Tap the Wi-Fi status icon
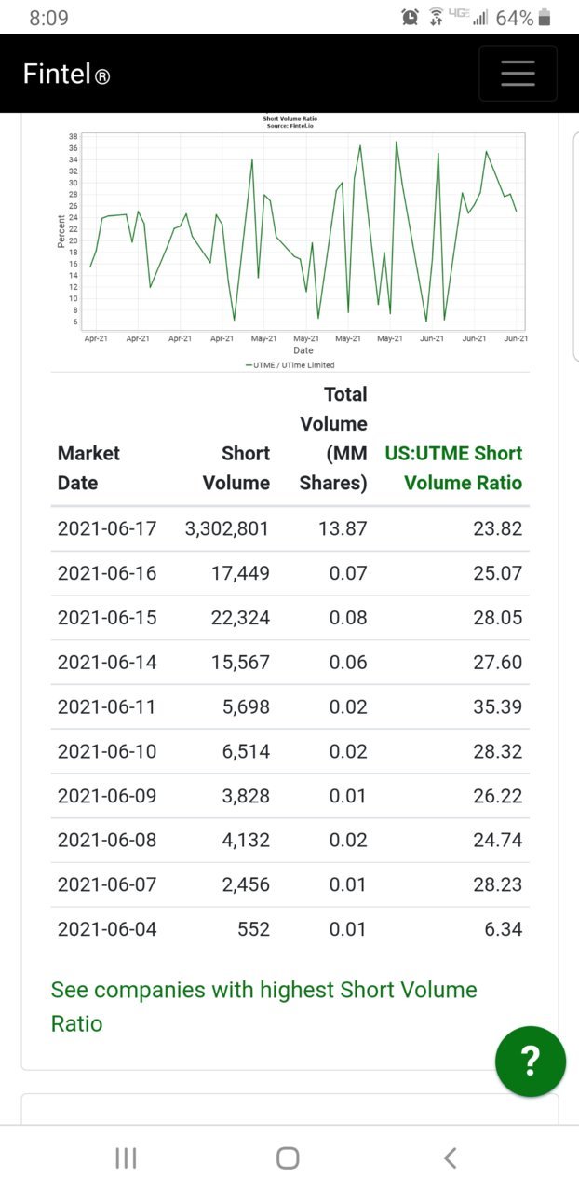This screenshot has height=1192, width=579. [436, 17]
